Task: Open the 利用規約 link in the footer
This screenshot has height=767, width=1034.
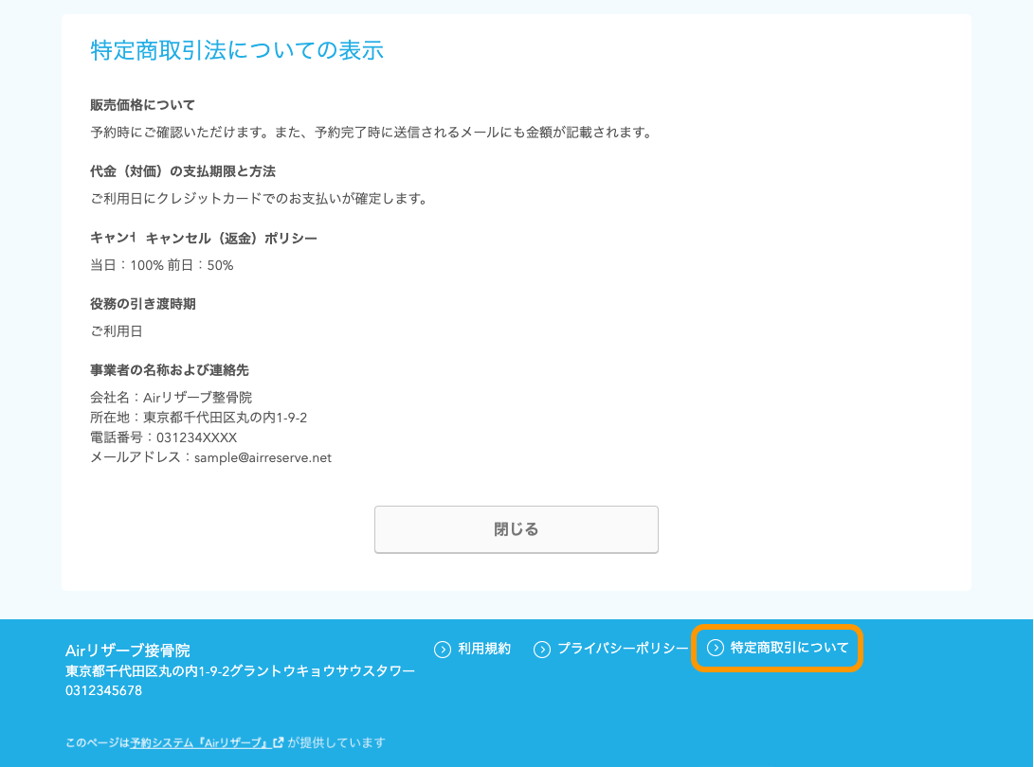Action: tap(486, 649)
